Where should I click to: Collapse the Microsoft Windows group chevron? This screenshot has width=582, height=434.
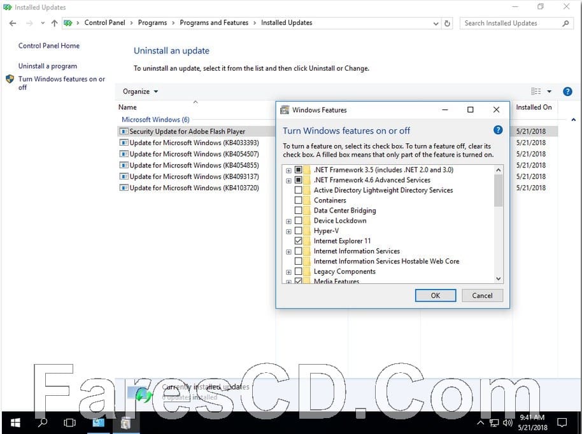pos(574,120)
